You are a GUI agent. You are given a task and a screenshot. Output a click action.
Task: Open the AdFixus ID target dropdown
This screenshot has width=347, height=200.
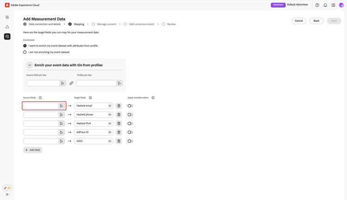coord(93,132)
